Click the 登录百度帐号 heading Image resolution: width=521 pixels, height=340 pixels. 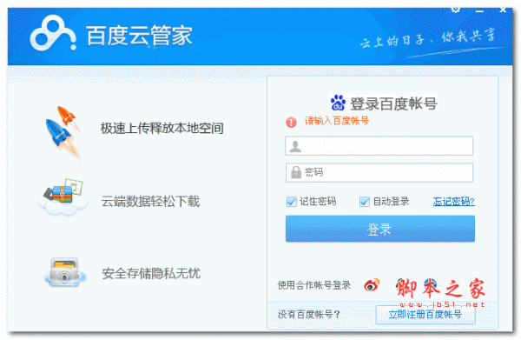pyautogui.click(x=393, y=103)
